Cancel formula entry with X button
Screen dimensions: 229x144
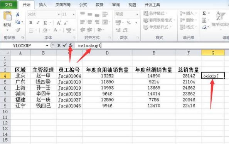coord(59,45)
